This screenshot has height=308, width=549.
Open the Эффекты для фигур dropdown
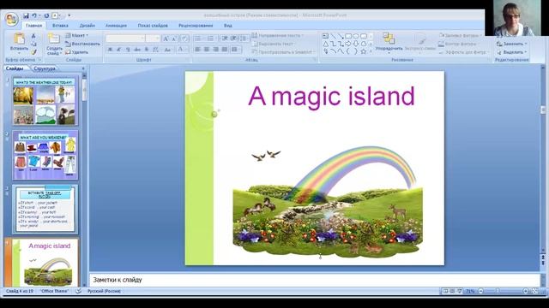(463, 52)
